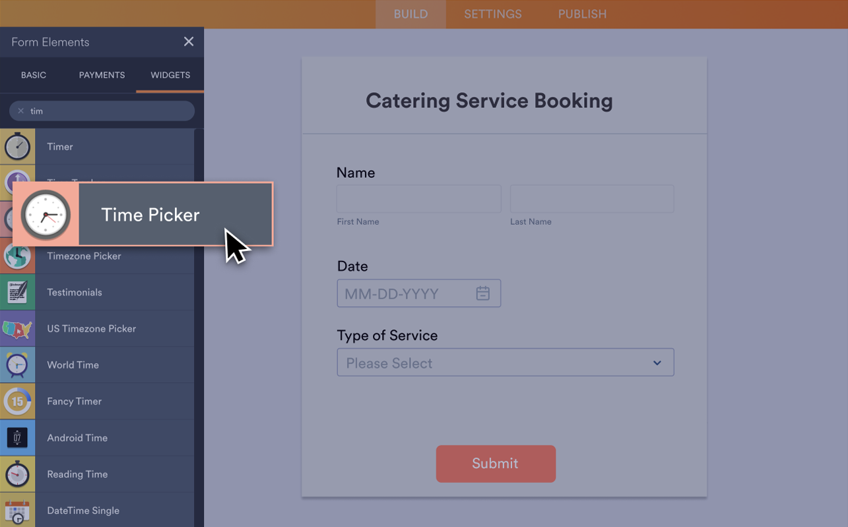Select the Android Time widget icon
The image size is (848, 527).
(16, 437)
